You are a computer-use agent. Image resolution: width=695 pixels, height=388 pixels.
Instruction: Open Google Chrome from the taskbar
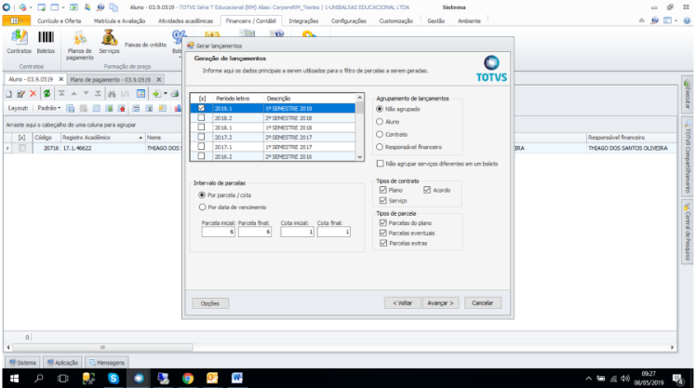187,379
